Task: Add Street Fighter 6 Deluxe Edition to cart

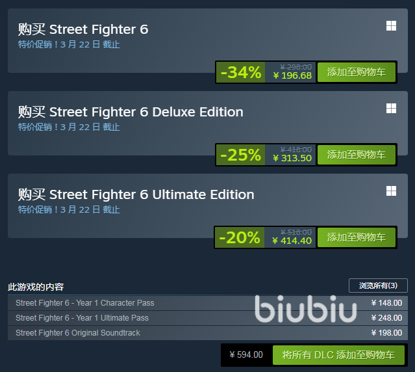Action: 356,155
